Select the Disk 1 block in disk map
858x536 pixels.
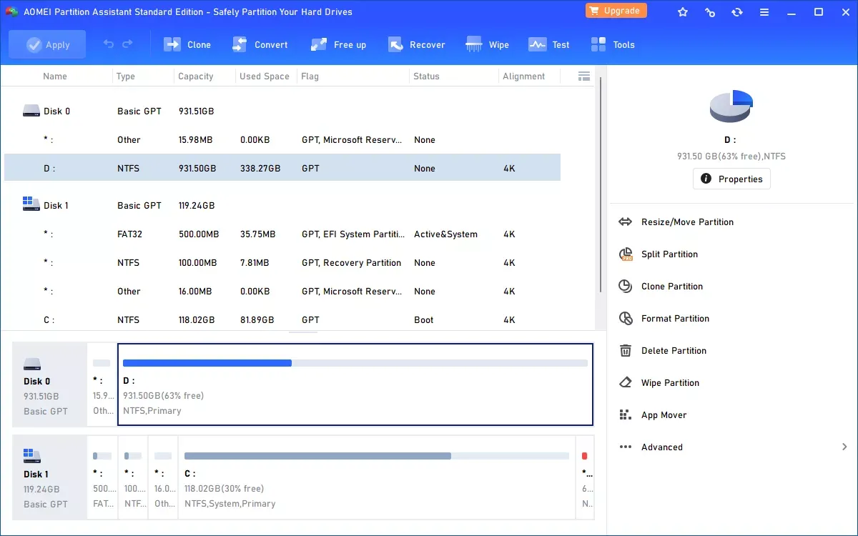tap(49, 477)
